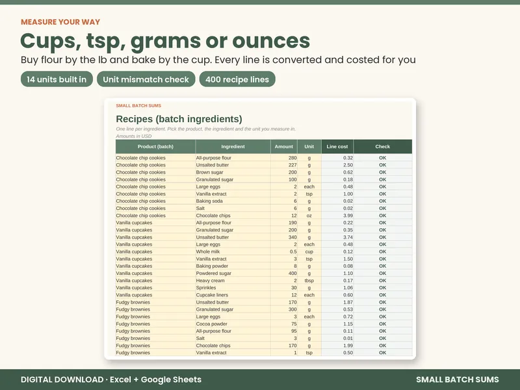Click 'DIGITAL DOWNLOAD · Excel + Google Sheets' footer text
Image resolution: width=520 pixels, height=390 pixels.
[111, 380]
